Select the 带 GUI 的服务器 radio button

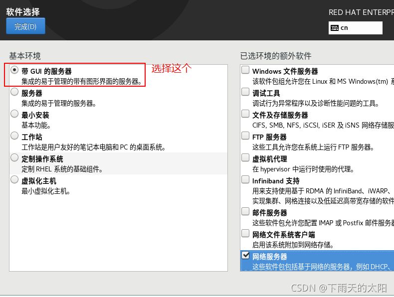14,70
